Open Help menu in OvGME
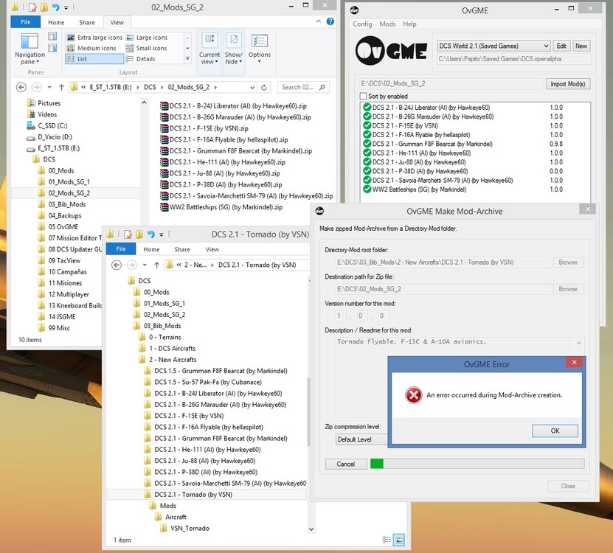Viewport: 613px width, 553px height. coord(409,24)
